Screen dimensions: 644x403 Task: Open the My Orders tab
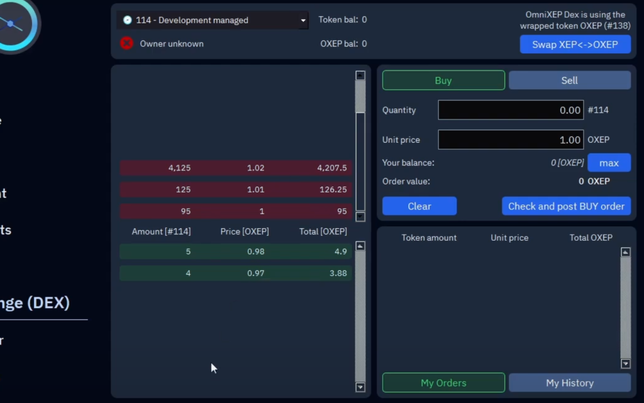[443, 383]
